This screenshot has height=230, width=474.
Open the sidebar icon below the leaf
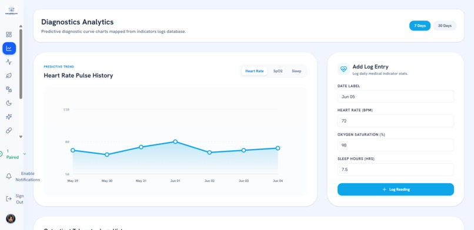[x=9, y=89]
